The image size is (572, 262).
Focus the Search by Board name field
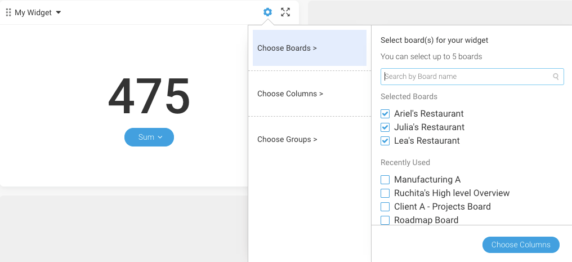pyautogui.click(x=472, y=77)
